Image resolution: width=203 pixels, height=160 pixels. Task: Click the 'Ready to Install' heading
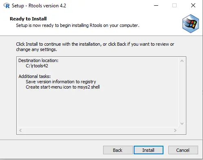(x=28, y=19)
